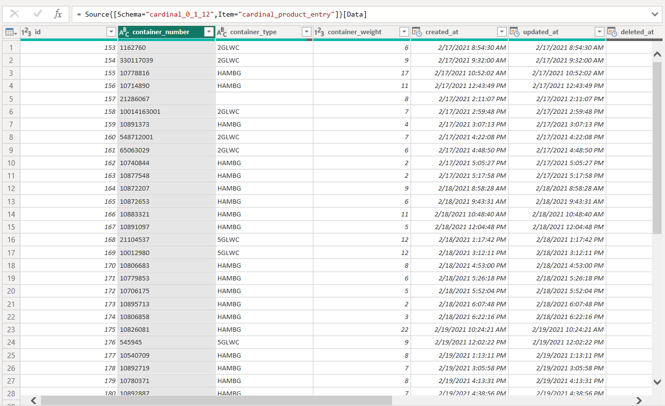Click the vertical scrollbar up arrow

point(657,55)
